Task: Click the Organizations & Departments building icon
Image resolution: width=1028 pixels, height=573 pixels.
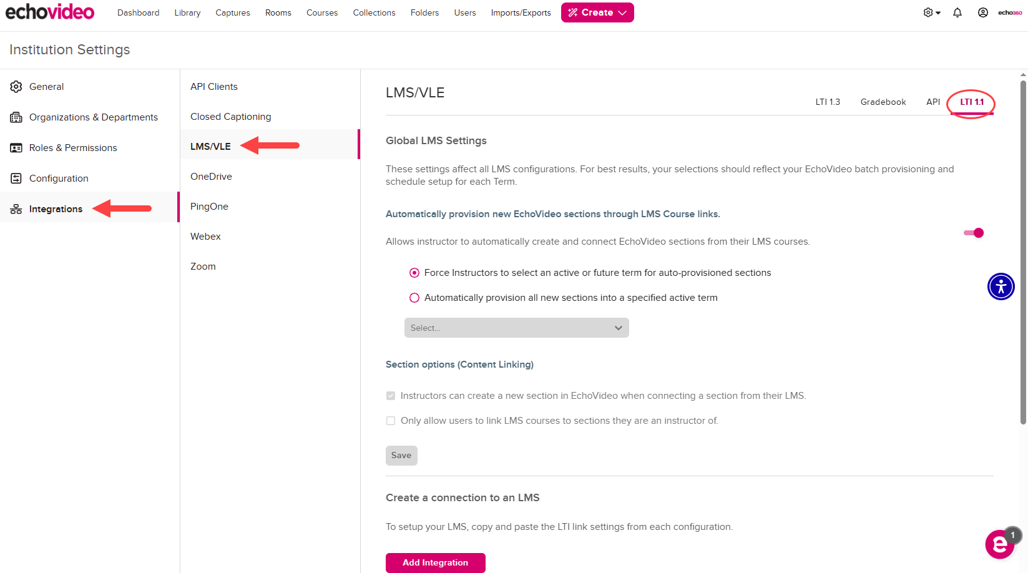Action: [16, 117]
